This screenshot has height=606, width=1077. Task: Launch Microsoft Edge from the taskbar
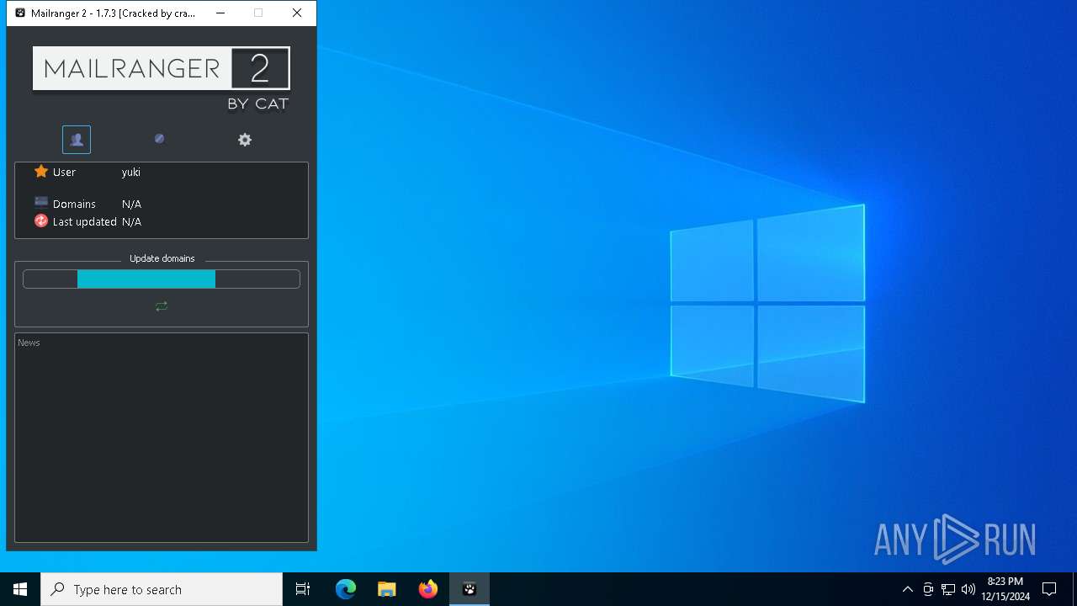pyautogui.click(x=346, y=589)
